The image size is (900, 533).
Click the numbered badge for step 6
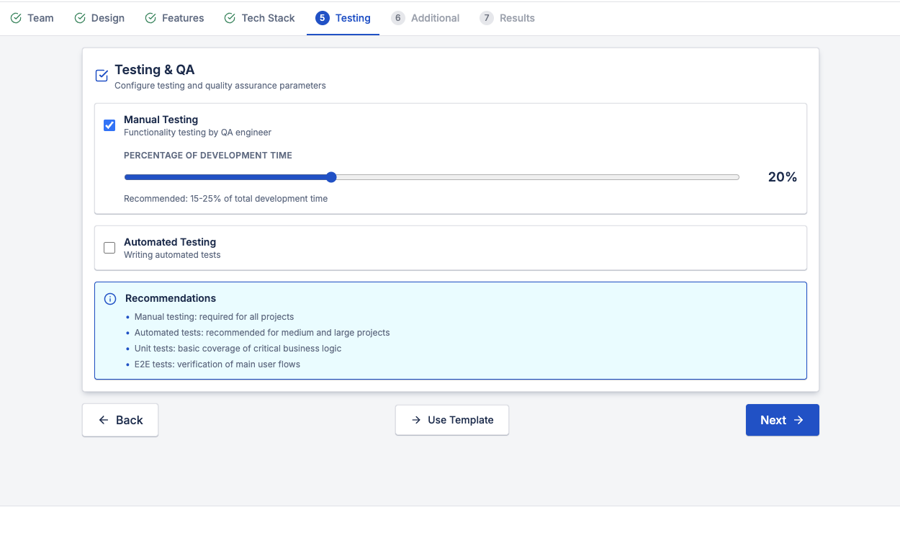398,17
